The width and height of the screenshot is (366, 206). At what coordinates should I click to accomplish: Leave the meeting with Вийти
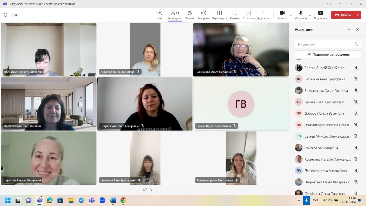pyautogui.click(x=342, y=15)
